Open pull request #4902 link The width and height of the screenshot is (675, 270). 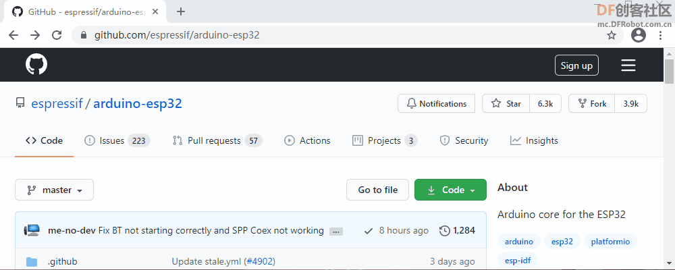(260, 261)
